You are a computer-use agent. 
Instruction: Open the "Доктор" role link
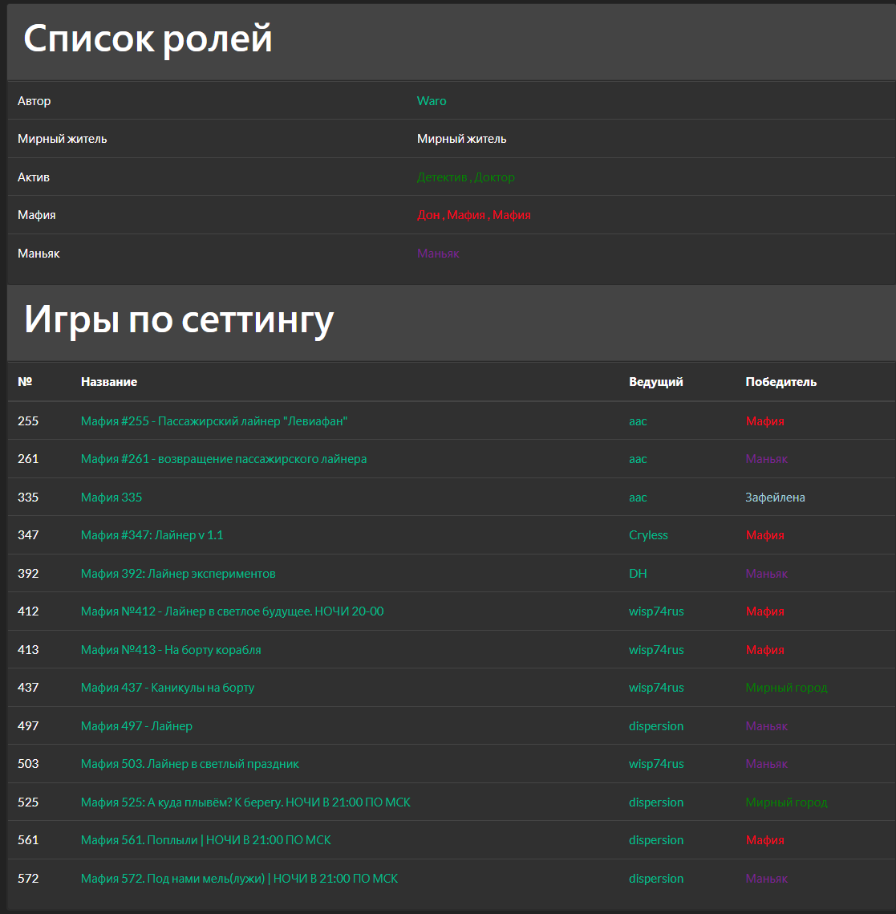(495, 177)
